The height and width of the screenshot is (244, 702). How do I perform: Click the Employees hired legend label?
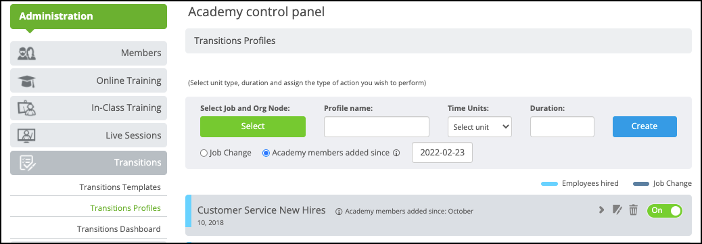pos(590,183)
